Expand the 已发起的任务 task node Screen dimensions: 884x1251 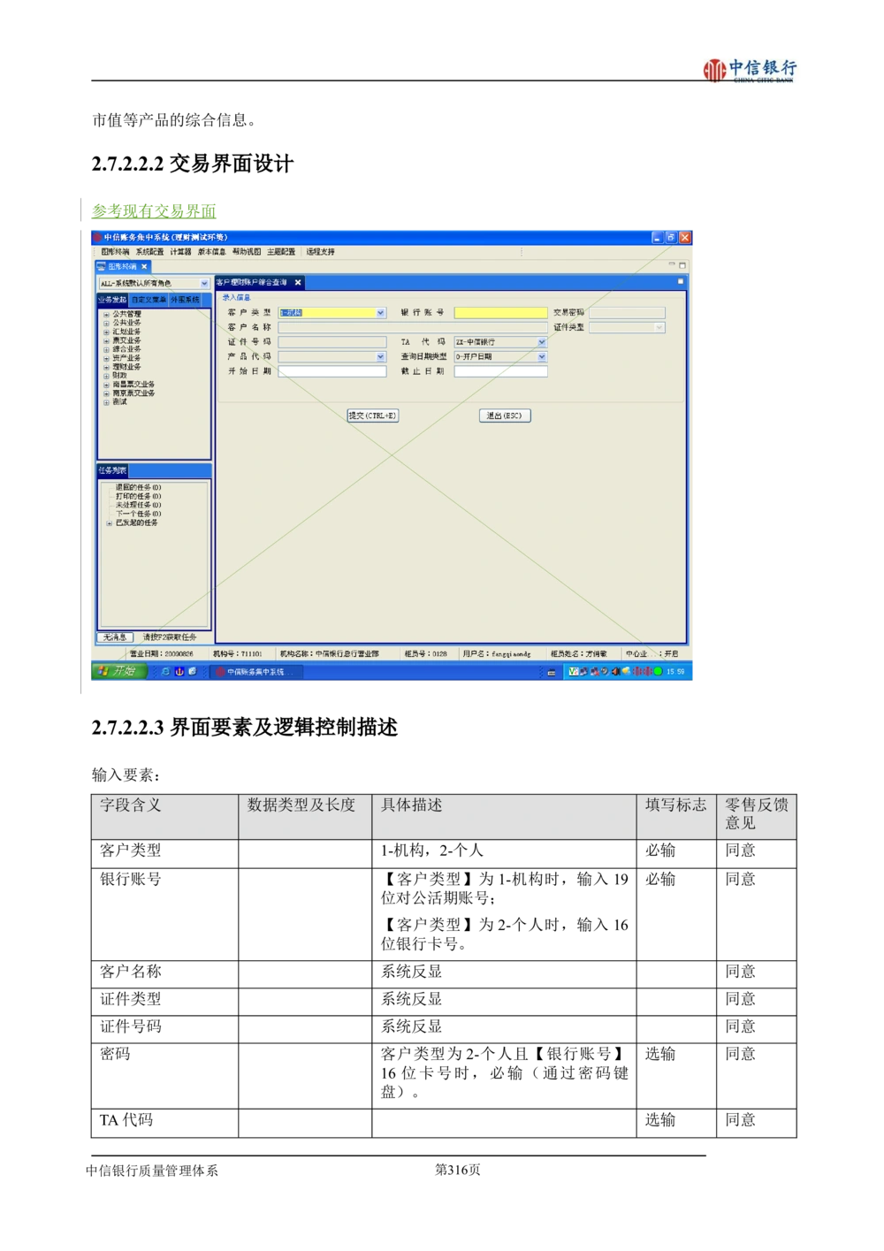tap(110, 523)
